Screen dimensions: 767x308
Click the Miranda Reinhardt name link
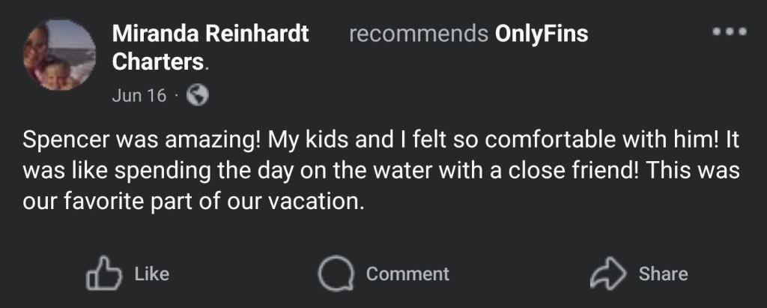(210, 34)
